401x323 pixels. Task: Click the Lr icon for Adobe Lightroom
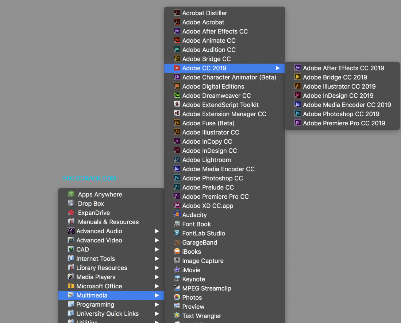click(x=177, y=159)
